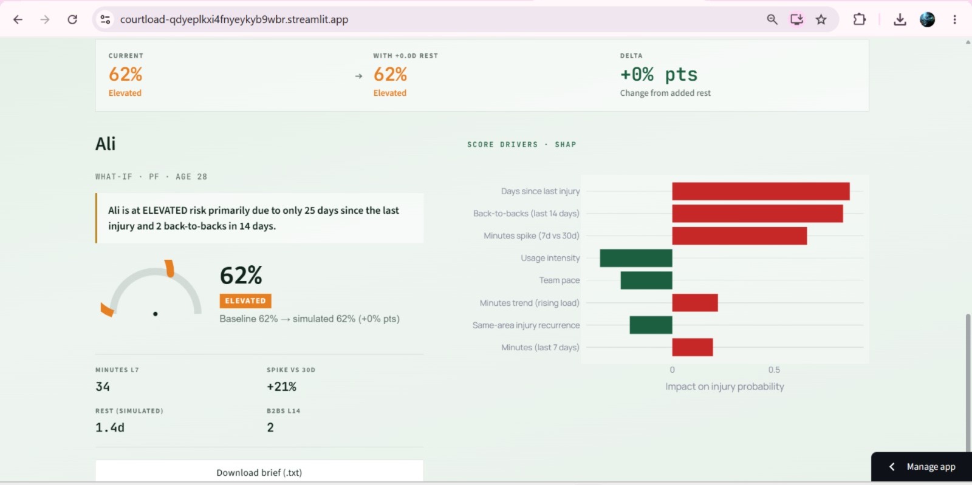Download the brief (.txt) file
The image size is (972, 485).
(259, 472)
